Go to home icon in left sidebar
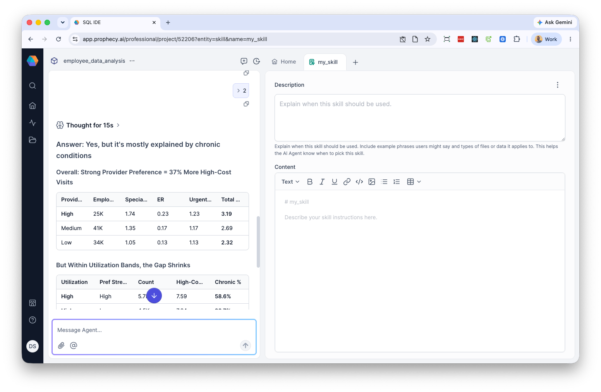The width and height of the screenshot is (601, 392). pyautogui.click(x=33, y=105)
